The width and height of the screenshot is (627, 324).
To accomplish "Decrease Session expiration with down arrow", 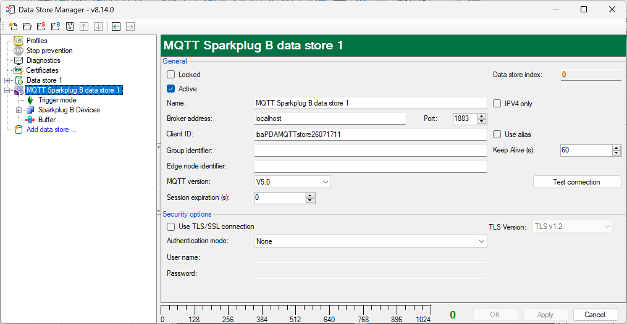I will (x=310, y=200).
